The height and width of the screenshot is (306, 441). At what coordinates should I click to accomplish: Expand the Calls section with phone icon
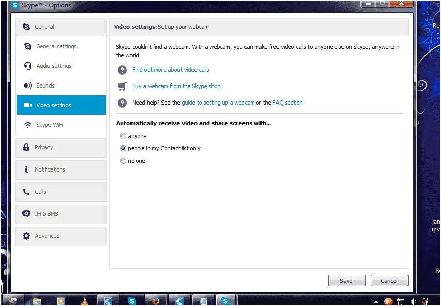click(61, 192)
